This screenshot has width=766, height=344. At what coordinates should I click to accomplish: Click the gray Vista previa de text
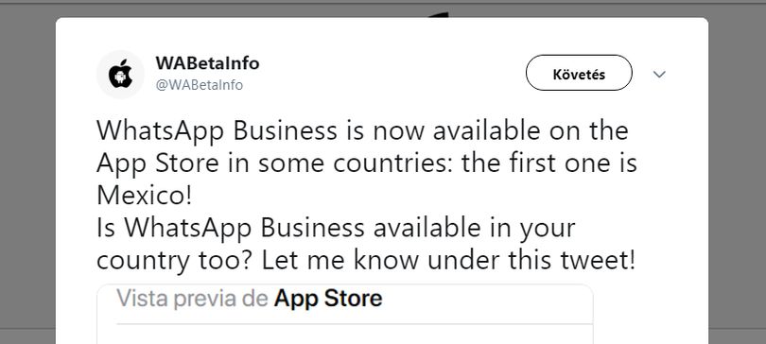point(193,299)
